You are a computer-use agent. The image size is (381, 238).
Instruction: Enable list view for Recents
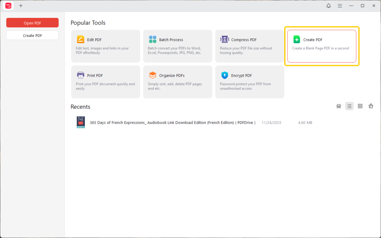coord(349,106)
